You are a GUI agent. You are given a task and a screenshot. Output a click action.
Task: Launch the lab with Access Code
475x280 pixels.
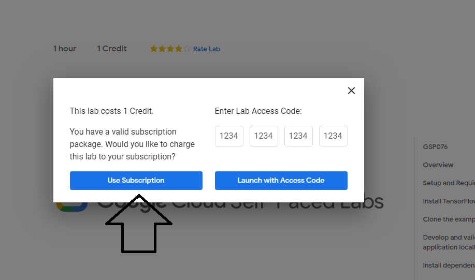click(281, 181)
